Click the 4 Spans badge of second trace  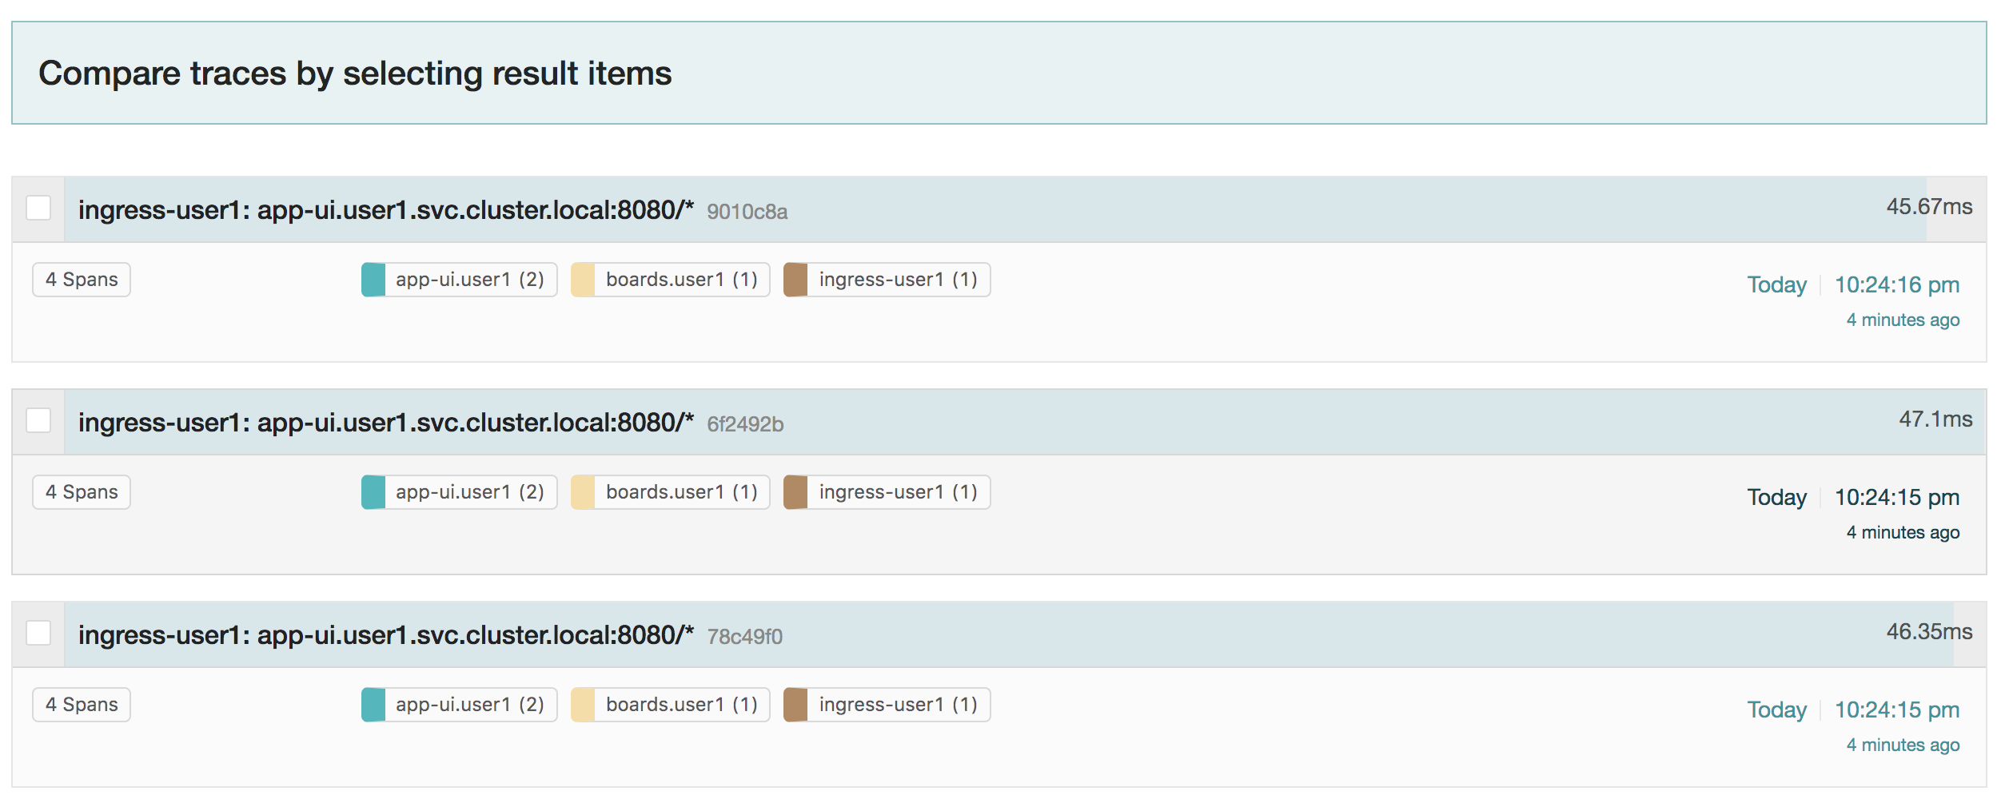click(x=82, y=492)
